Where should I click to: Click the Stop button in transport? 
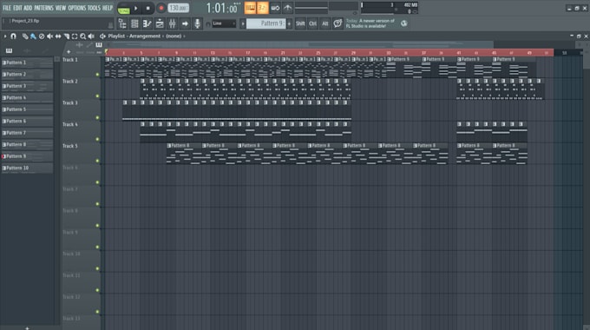click(x=147, y=8)
